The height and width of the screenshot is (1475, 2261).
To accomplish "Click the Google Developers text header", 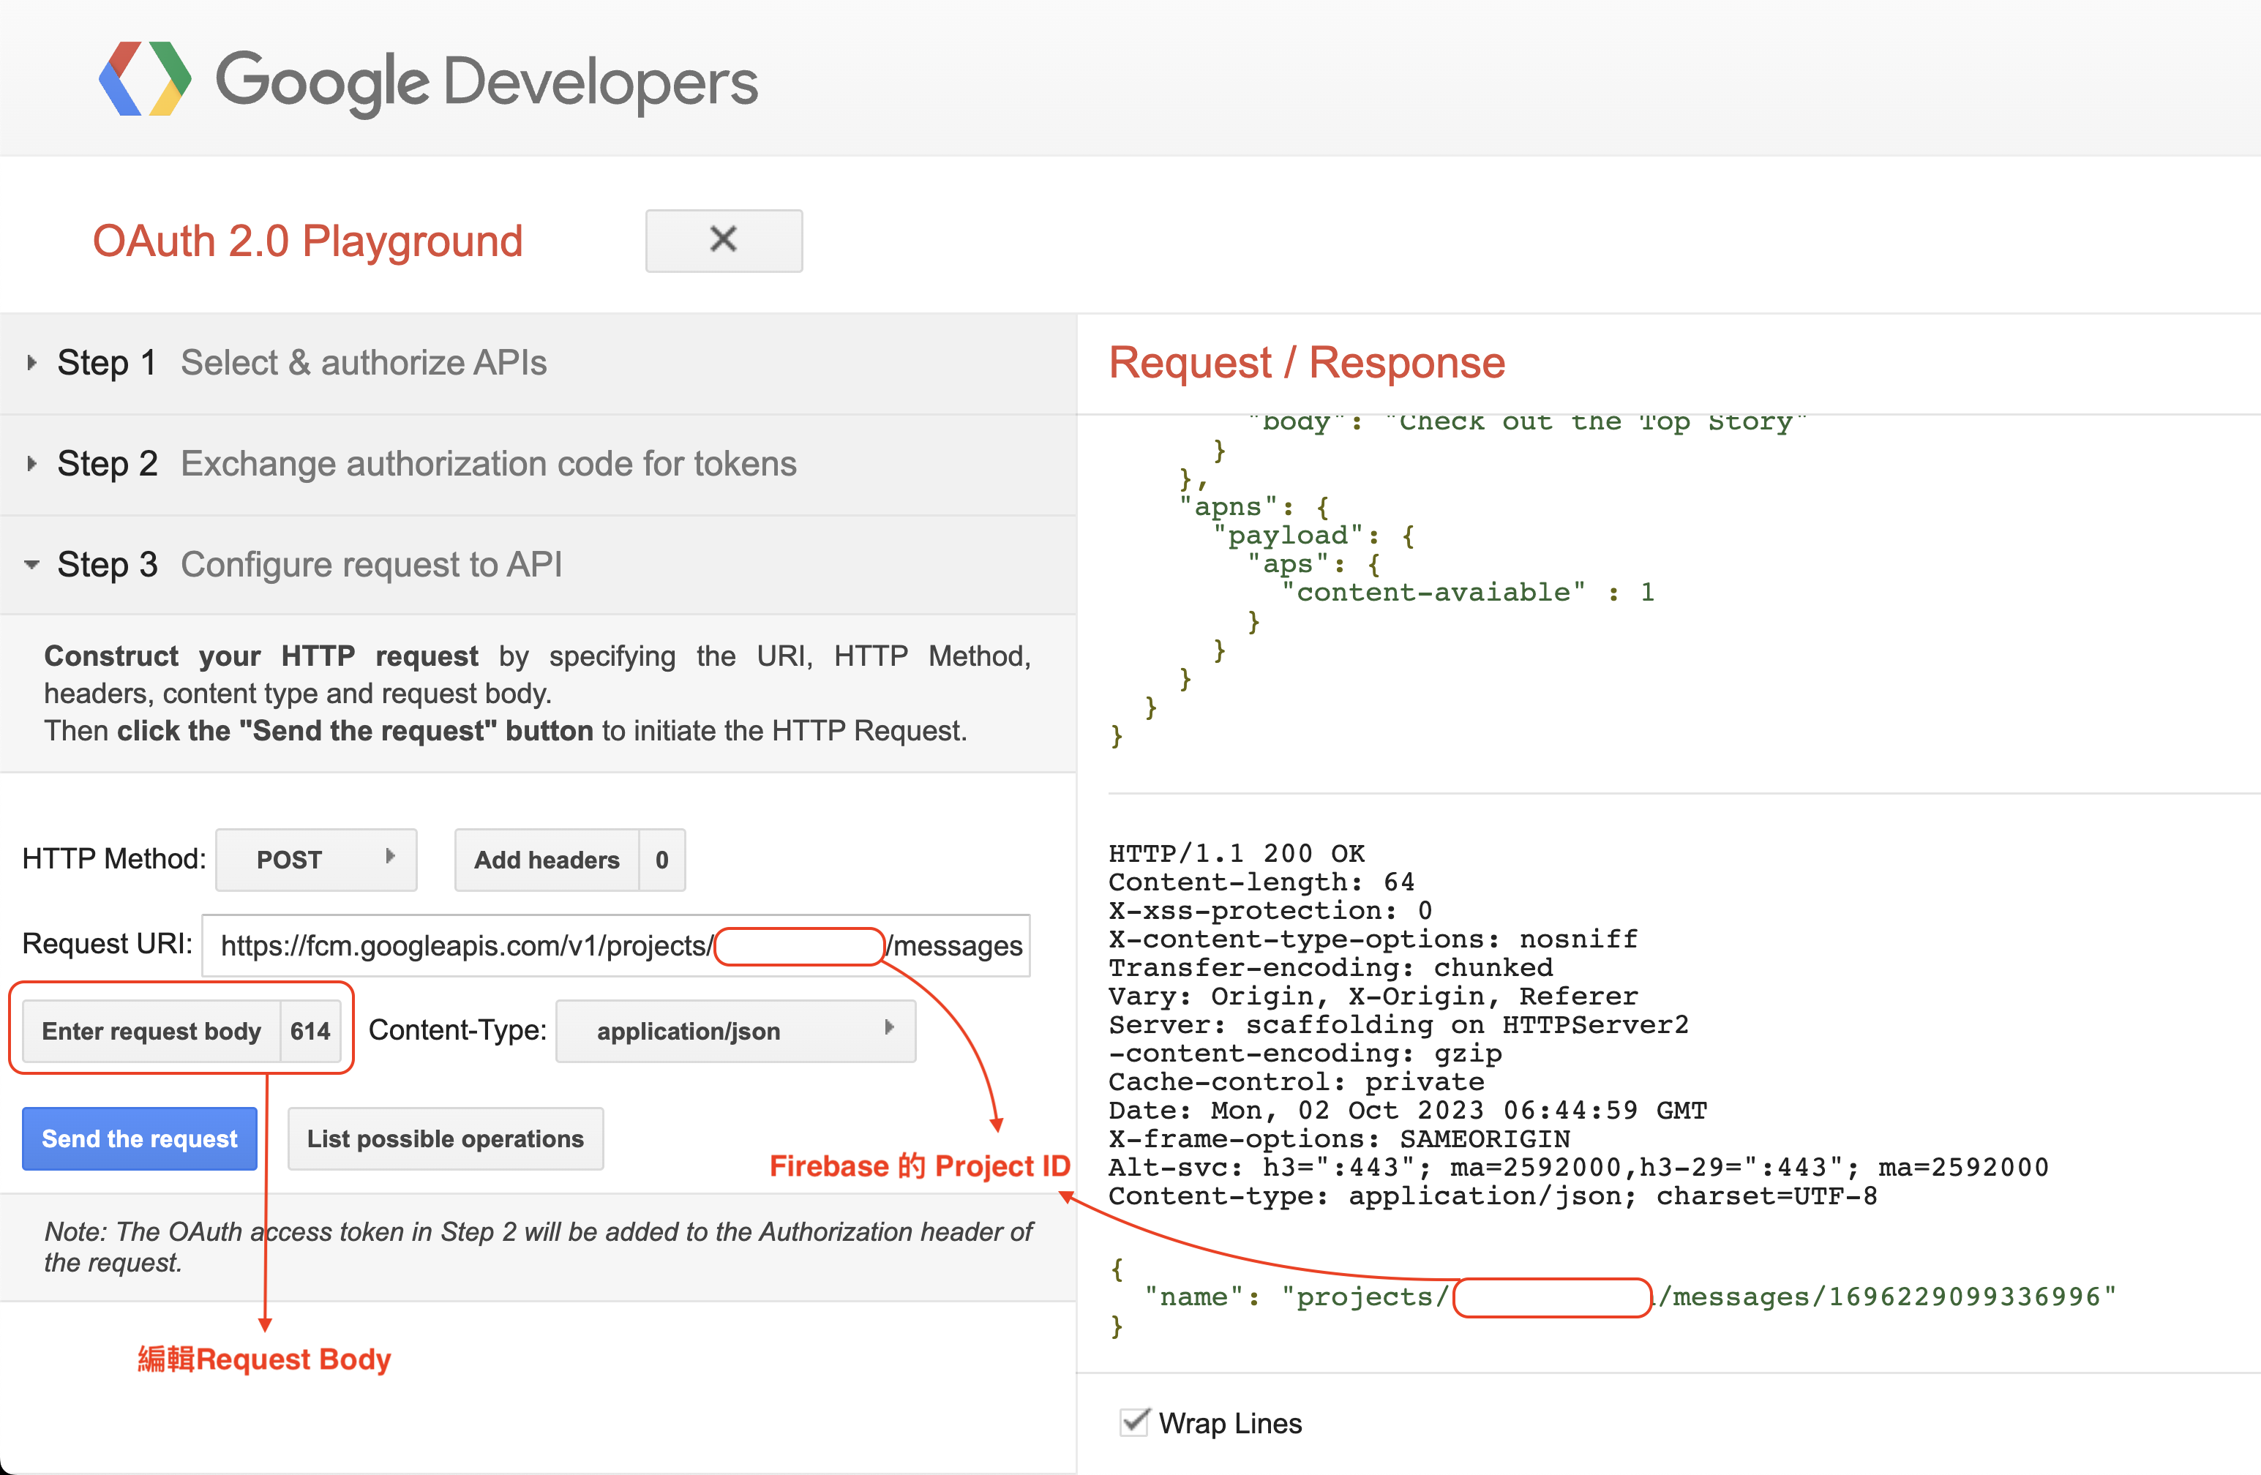I will coord(487,82).
